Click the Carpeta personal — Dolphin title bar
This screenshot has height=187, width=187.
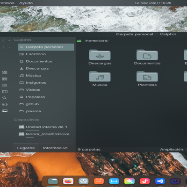(x=146, y=34)
